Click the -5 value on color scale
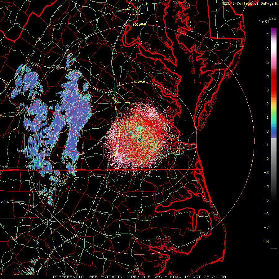 click(x=266, y=200)
